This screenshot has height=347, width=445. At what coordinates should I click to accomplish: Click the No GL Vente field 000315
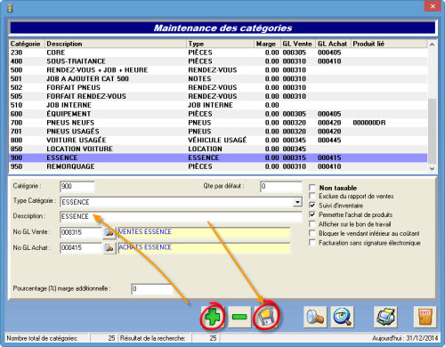tap(81, 232)
